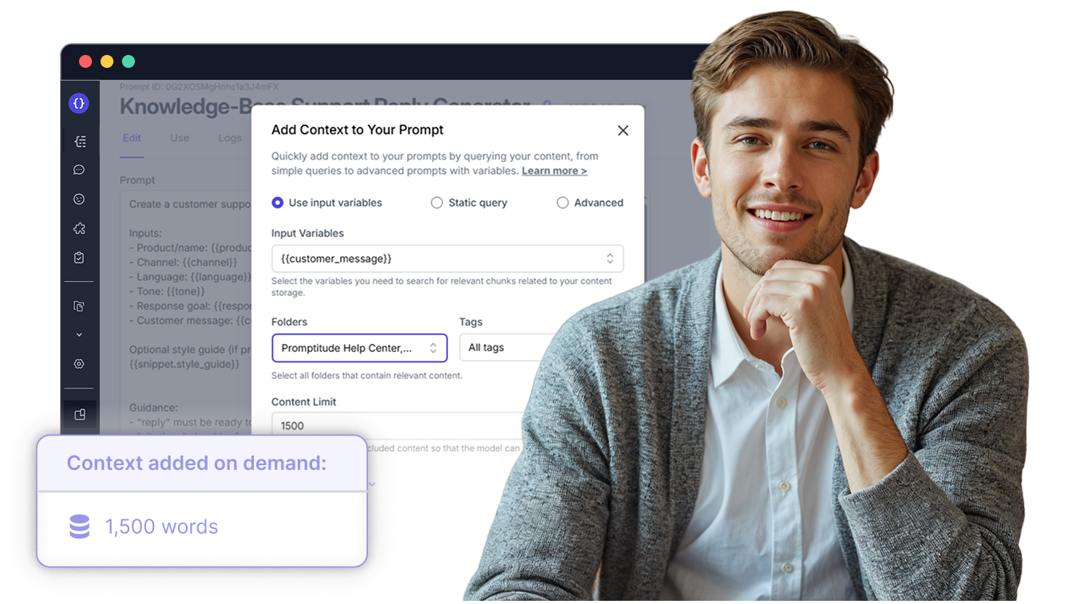Follow the Learn more link
Viewport: 1080px width, 604px height.
554,171
